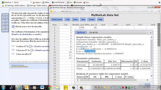Click scroll right arrow in results panel
The image size is (161, 90).
point(147,80)
